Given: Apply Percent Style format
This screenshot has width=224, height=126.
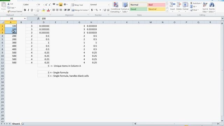Looking at the screenshot, I should 97,10.
